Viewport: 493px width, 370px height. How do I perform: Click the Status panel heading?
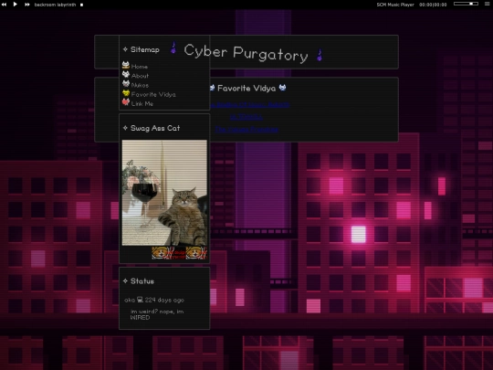pos(142,281)
